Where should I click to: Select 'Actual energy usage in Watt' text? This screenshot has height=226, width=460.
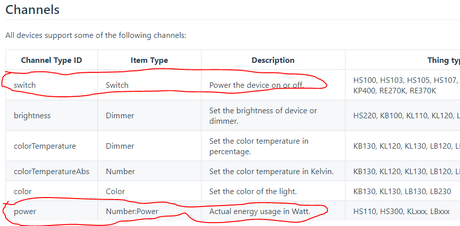[x=259, y=212]
